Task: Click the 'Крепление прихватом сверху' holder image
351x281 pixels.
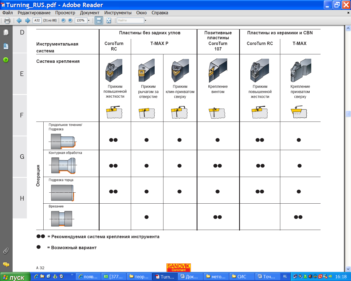Action: click(301, 71)
